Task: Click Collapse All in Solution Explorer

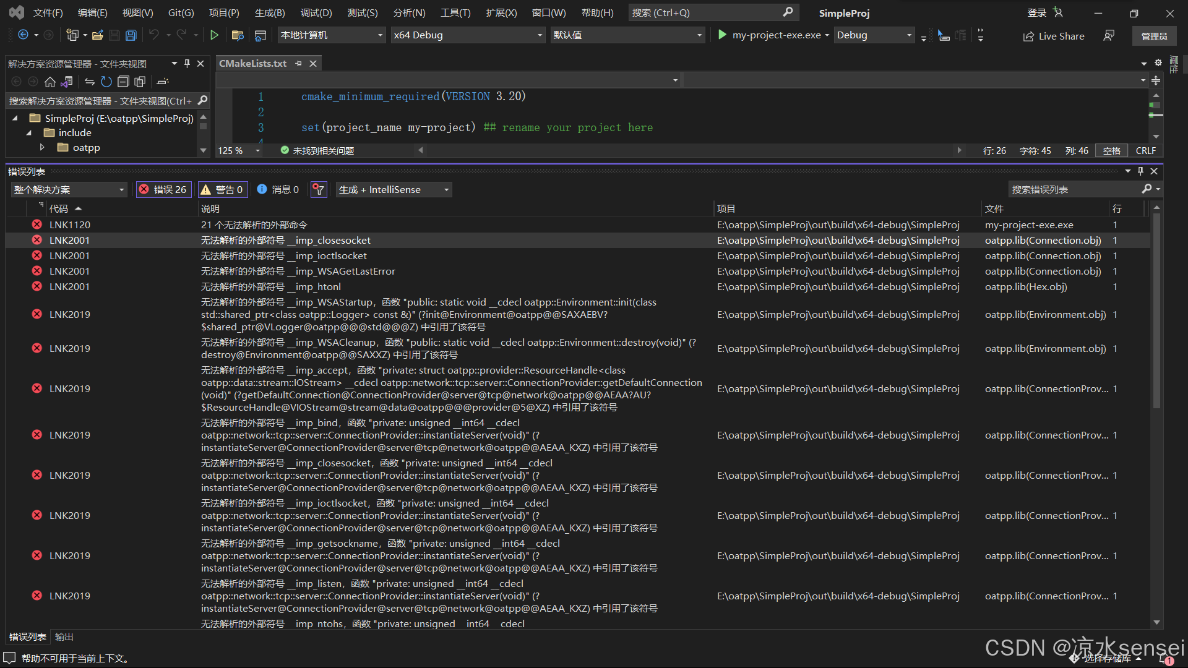Action: point(123,82)
